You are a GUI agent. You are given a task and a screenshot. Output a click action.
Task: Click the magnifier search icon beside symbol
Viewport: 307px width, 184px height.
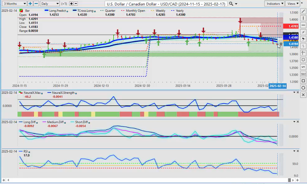[231, 4]
